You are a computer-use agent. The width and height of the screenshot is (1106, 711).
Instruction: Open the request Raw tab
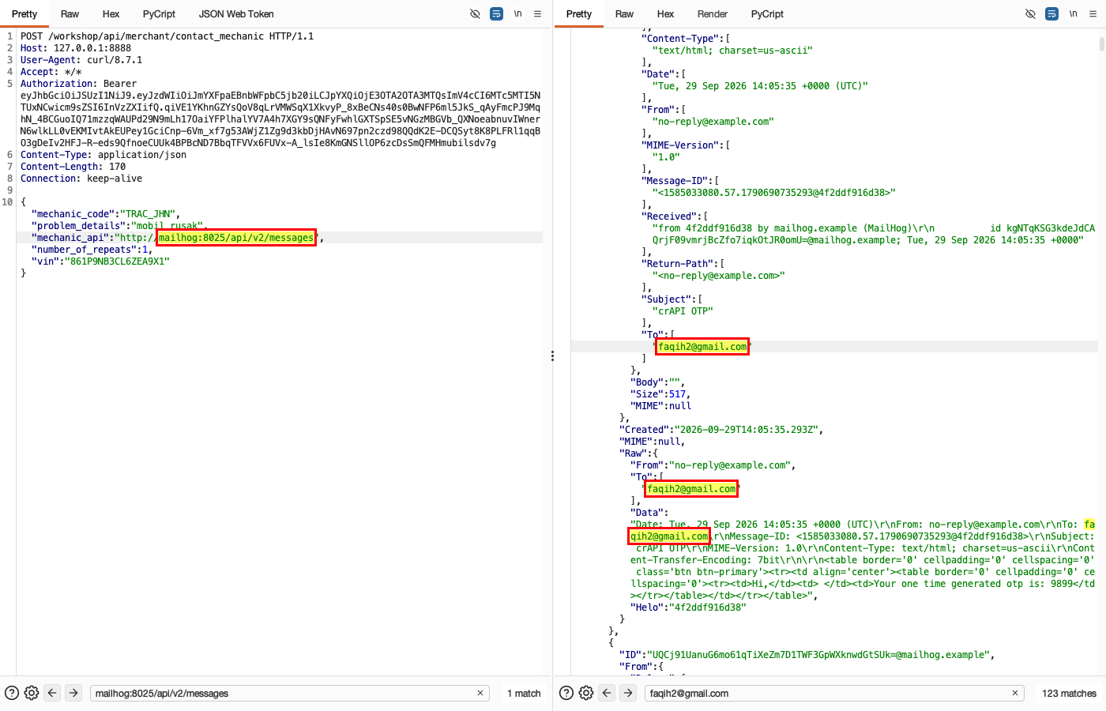70,14
